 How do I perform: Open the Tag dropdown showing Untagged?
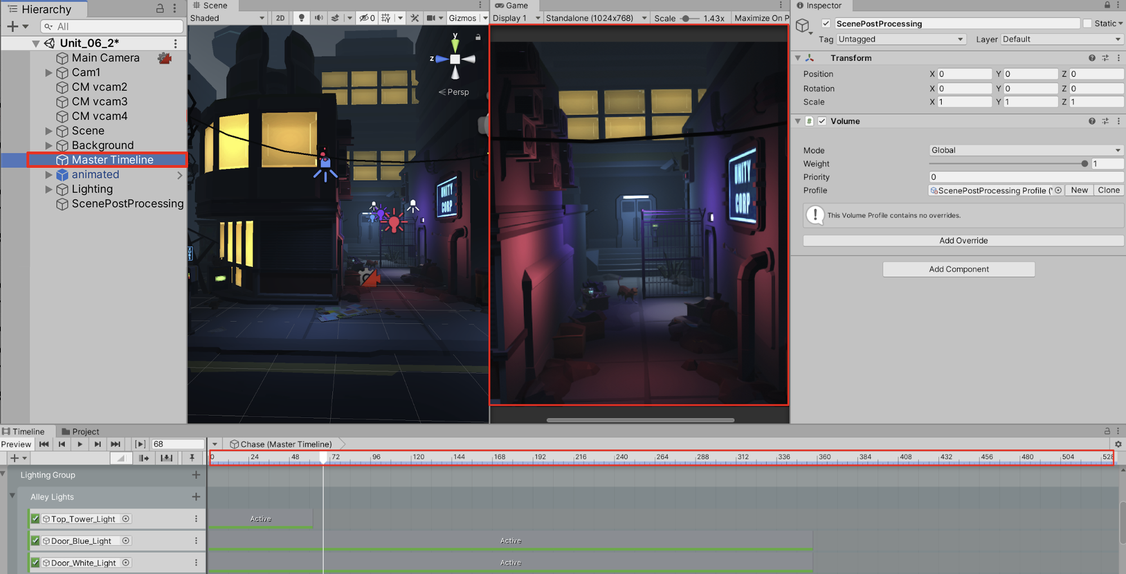(900, 39)
